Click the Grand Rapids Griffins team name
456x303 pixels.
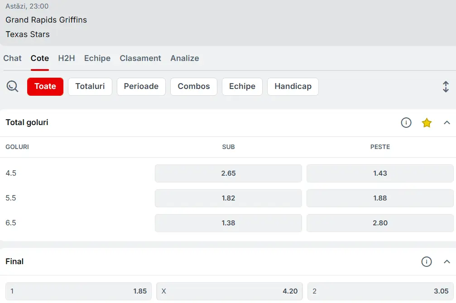click(x=46, y=20)
